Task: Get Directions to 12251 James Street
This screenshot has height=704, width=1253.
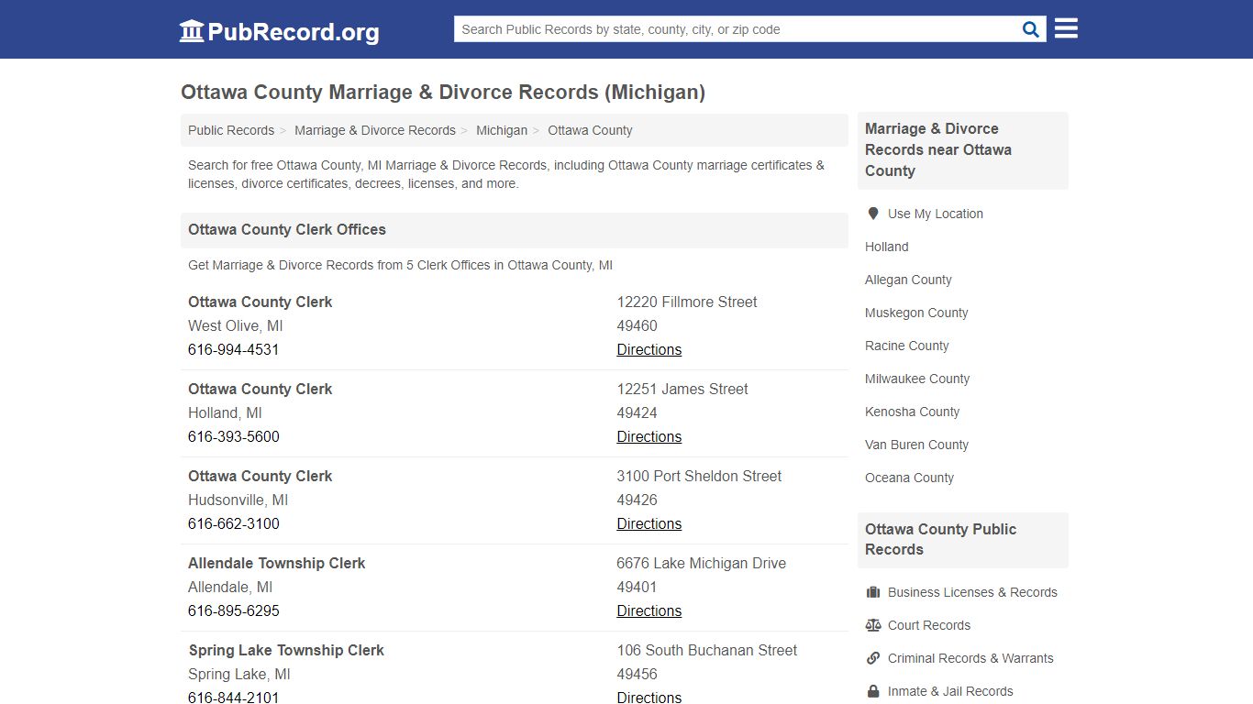Action: (649, 436)
